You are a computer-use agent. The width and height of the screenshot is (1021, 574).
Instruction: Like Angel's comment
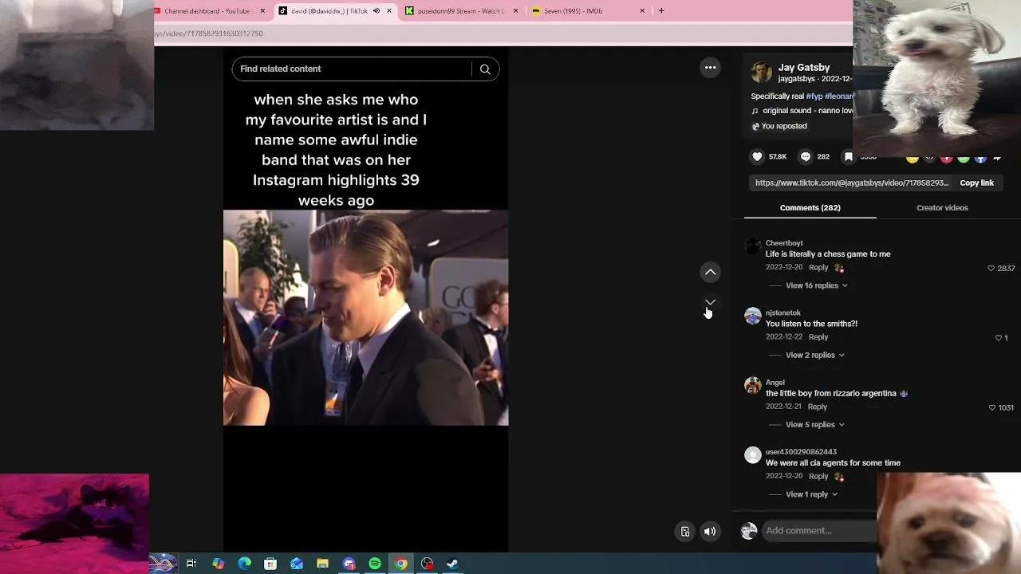992,407
